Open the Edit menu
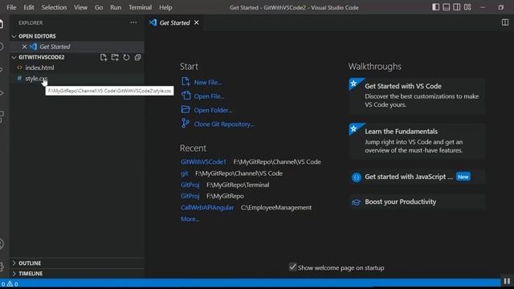The height and width of the screenshot is (289, 514). point(29,7)
